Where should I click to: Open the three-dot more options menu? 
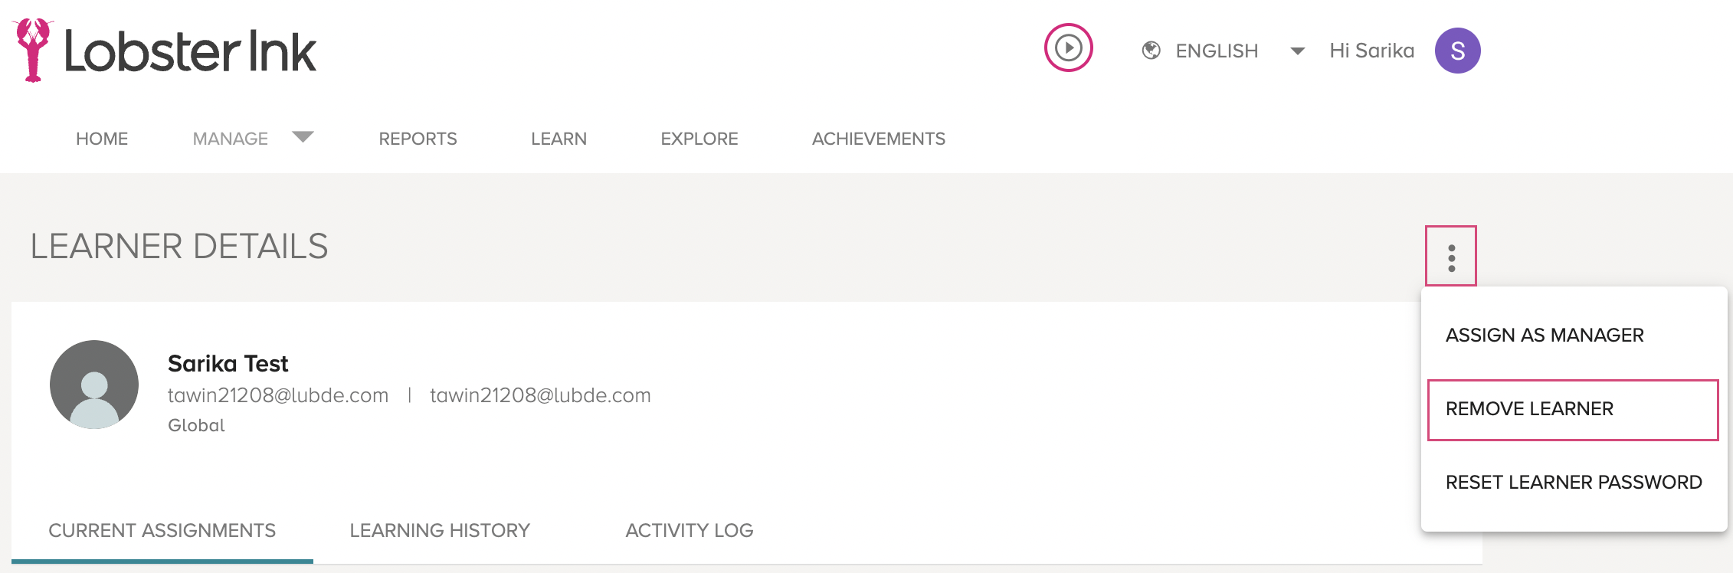pyautogui.click(x=1451, y=257)
